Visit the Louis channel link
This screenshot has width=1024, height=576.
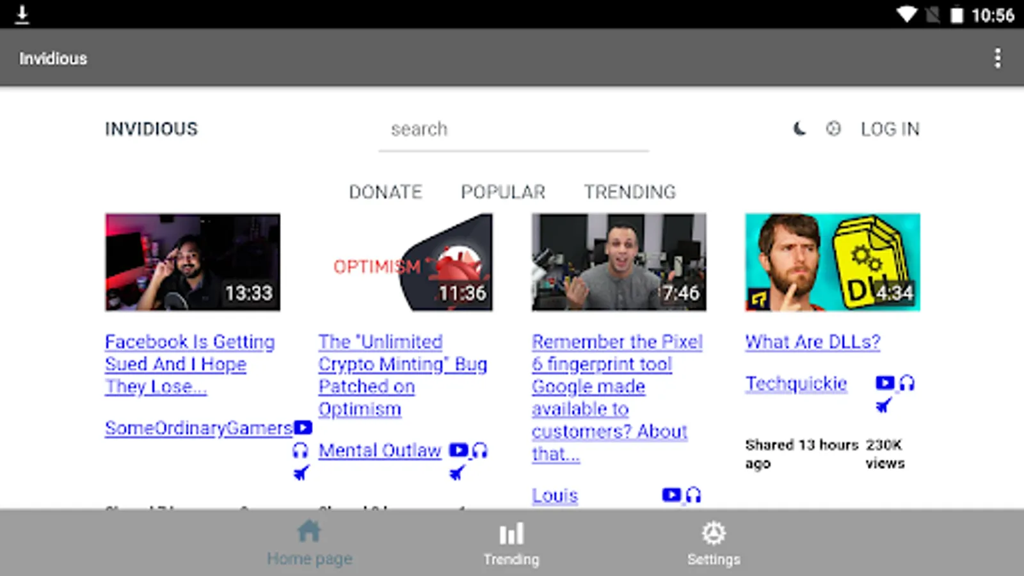(555, 495)
